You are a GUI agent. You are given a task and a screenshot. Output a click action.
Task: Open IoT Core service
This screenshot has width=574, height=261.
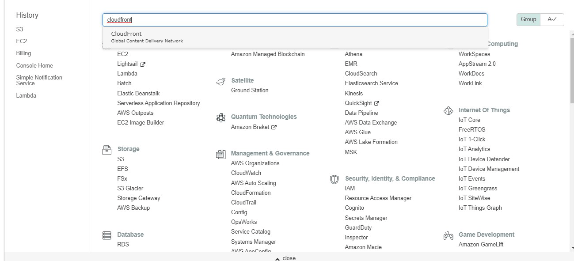tap(469, 120)
